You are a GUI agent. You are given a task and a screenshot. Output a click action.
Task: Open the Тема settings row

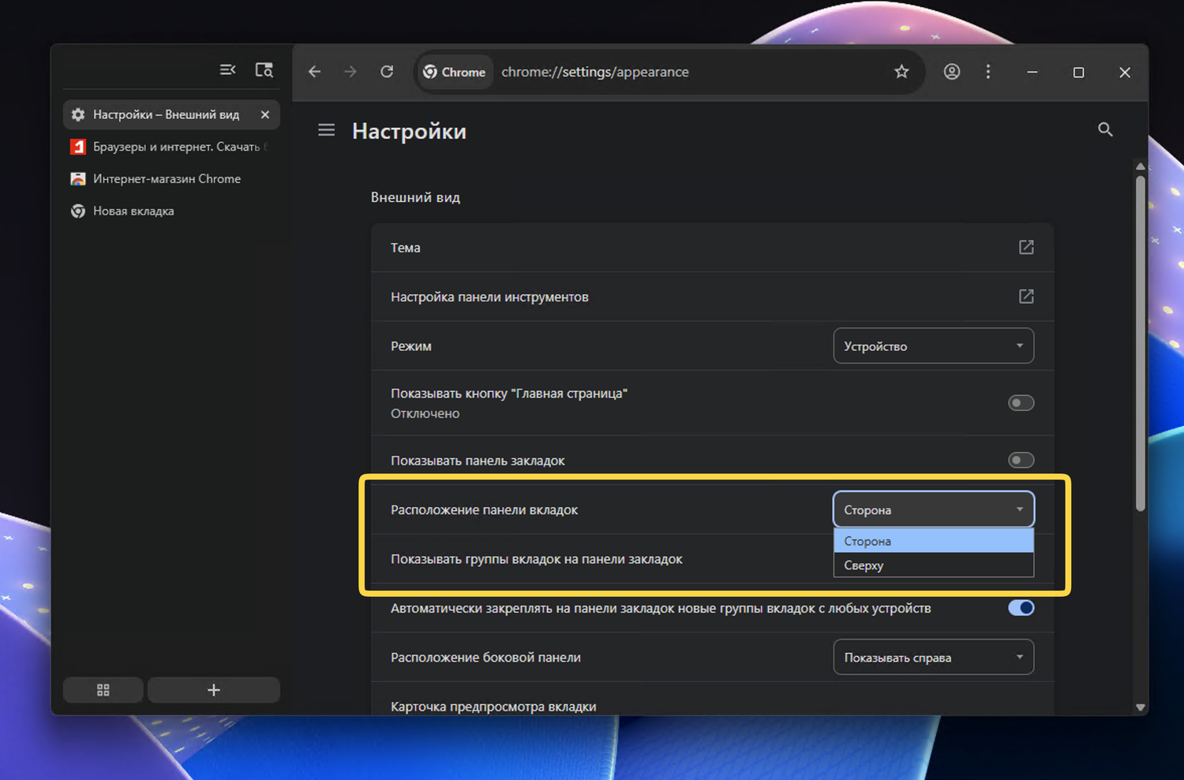pyautogui.click(x=712, y=248)
